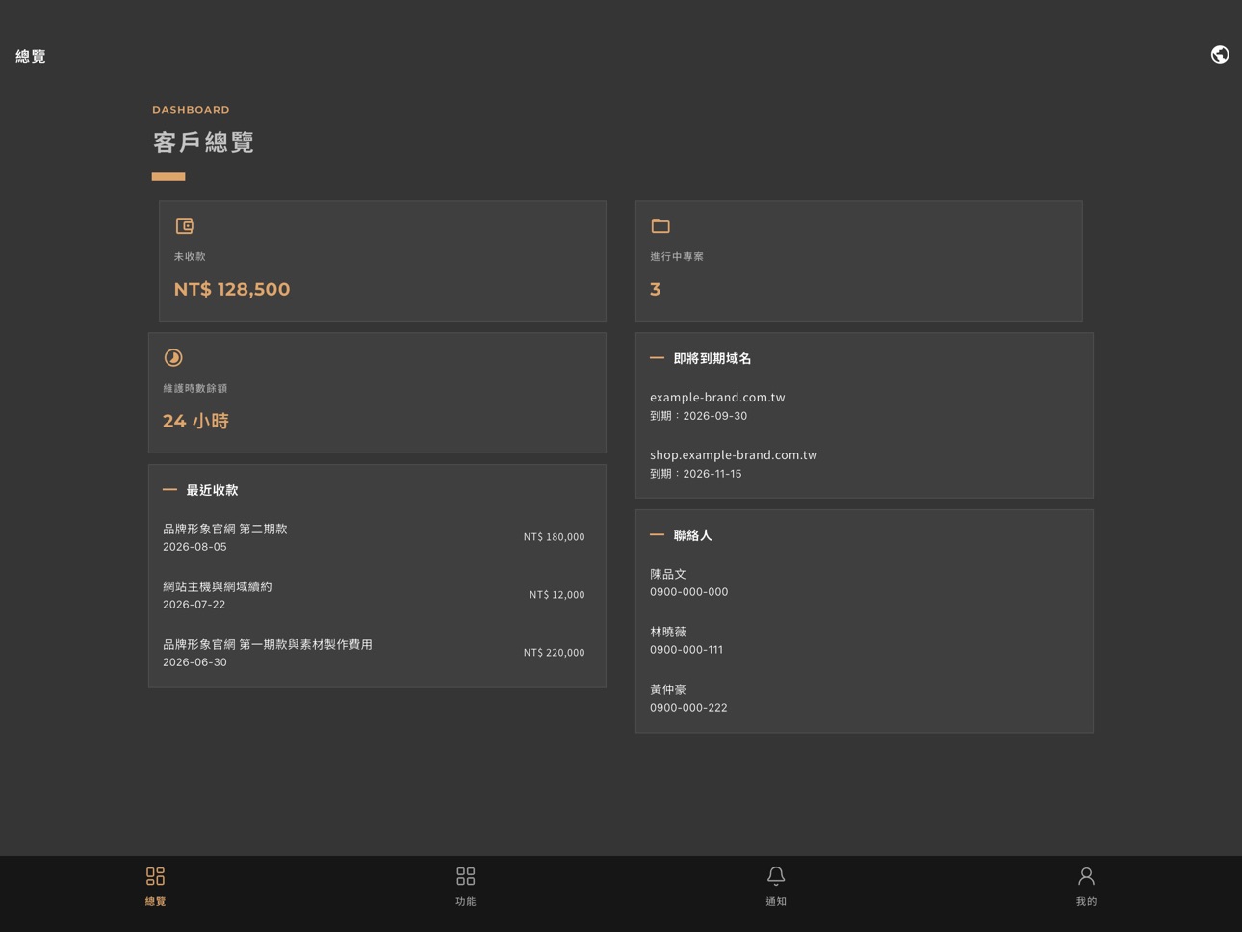Click the 總覽 header title at top
This screenshot has width=1242, height=932.
(x=31, y=56)
